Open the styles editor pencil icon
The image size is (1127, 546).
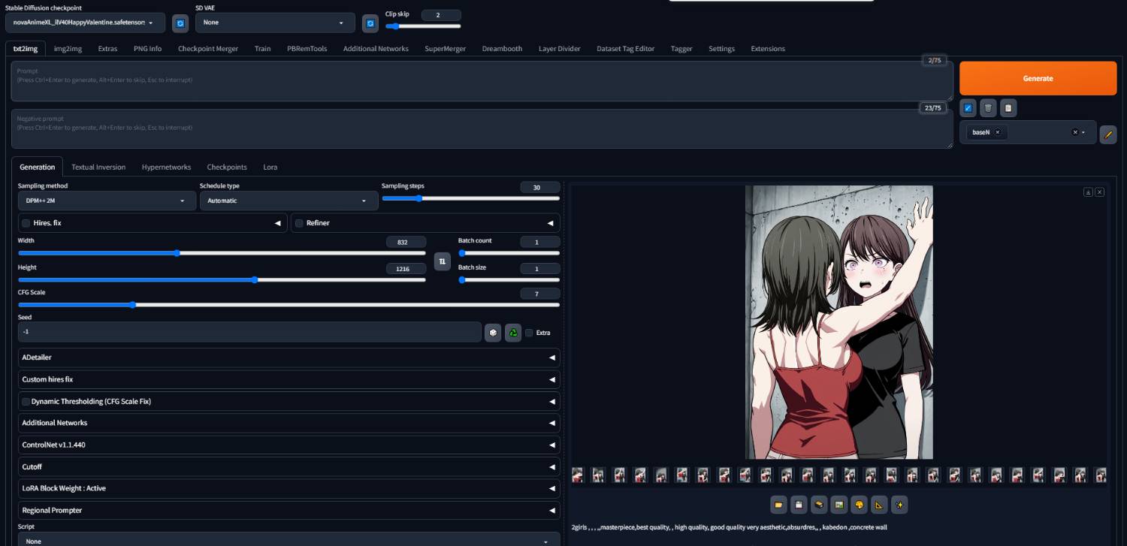point(1107,134)
